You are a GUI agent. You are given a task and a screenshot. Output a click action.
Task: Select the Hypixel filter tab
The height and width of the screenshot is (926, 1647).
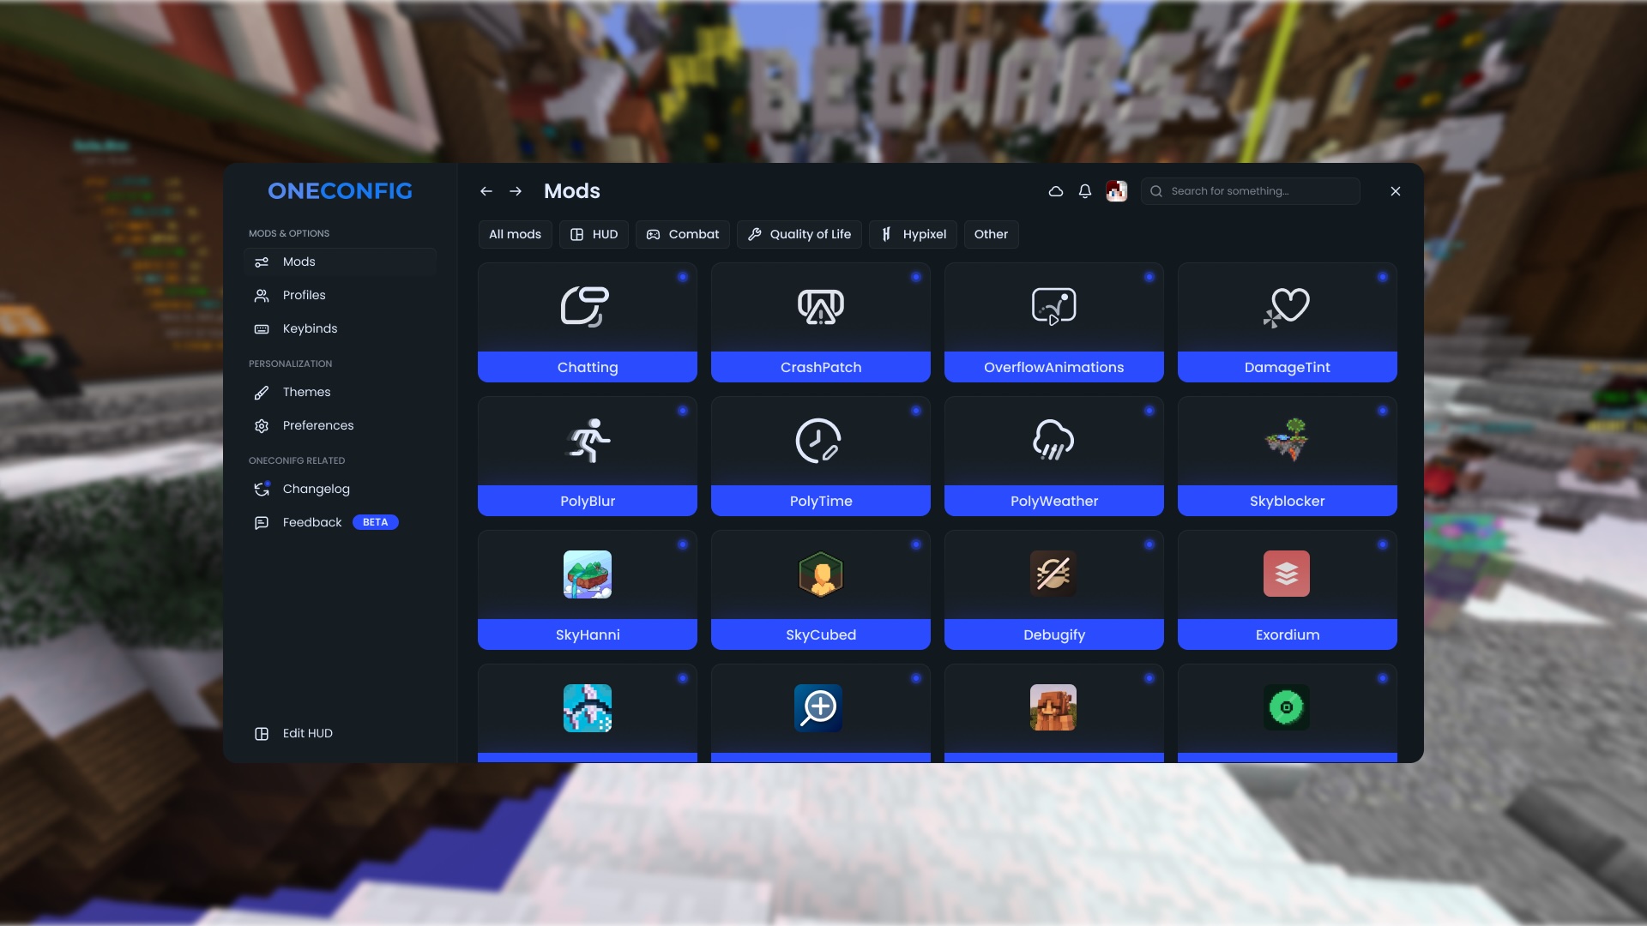point(913,234)
